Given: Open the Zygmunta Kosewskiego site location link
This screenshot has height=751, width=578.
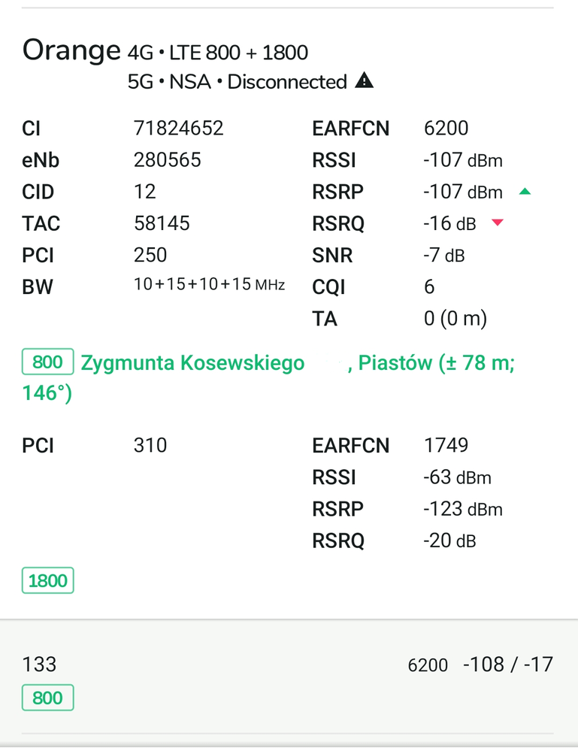Looking at the screenshot, I should tap(192, 363).
